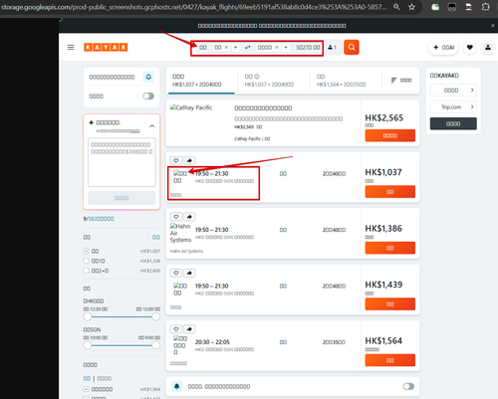Select the active HK$1,037 sort tab
Image resolution: width=498 pixels, height=399 pixels.
[x=200, y=81]
